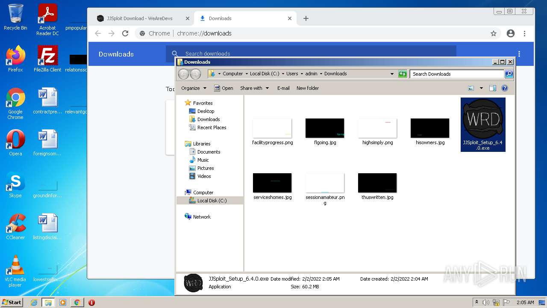
Task: Expand address bar history dropdown
Action: coord(392,74)
